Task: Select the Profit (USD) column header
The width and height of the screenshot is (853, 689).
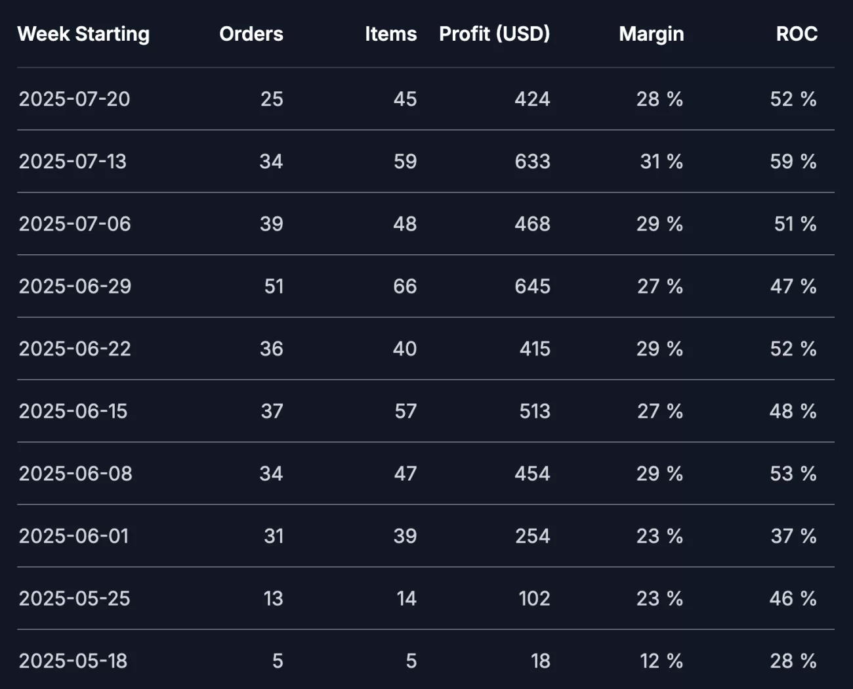Action: 495,34
